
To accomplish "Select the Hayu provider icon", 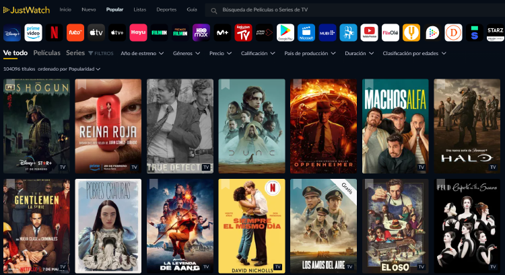I will (x=138, y=33).
